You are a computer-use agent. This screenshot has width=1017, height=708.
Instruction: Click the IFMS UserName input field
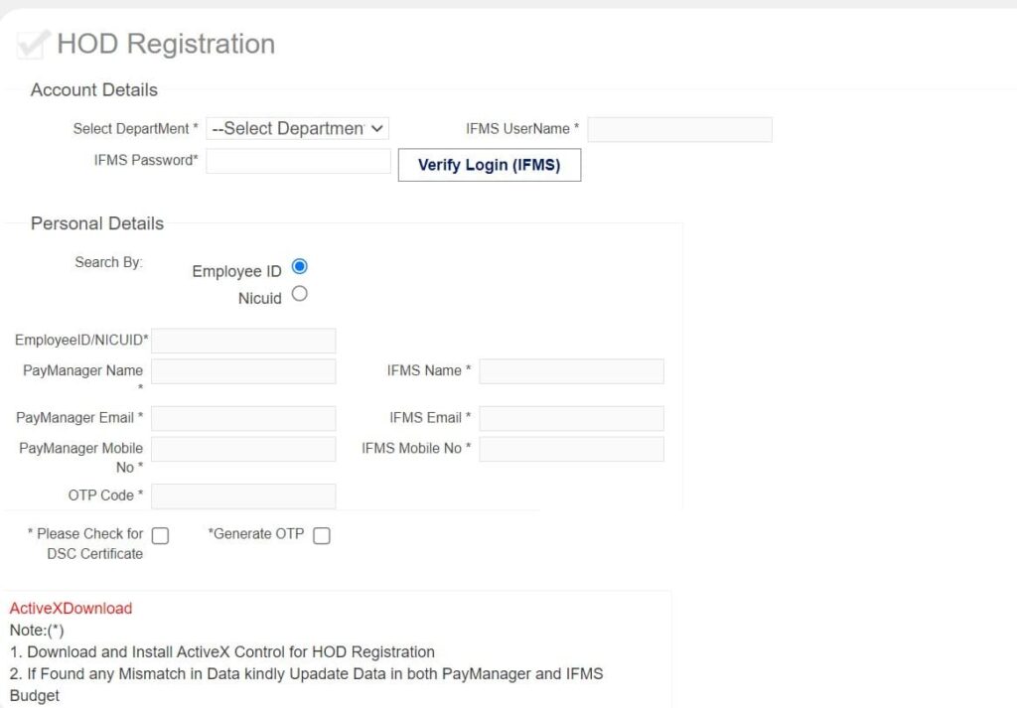click(679, 129)
